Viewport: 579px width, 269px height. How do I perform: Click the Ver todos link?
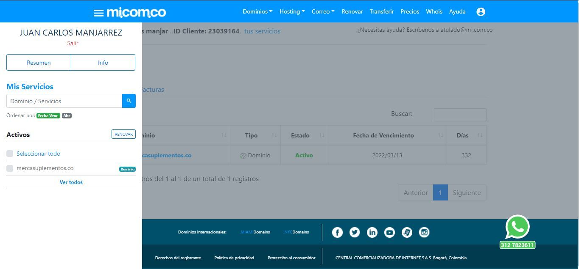[x=71, y=182]
